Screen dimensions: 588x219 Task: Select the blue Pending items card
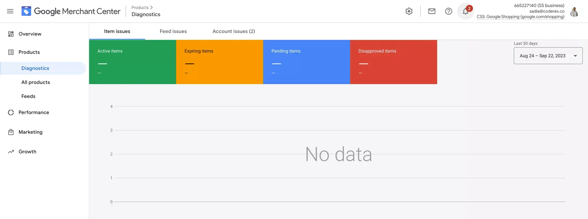click(x=307, y=62)
